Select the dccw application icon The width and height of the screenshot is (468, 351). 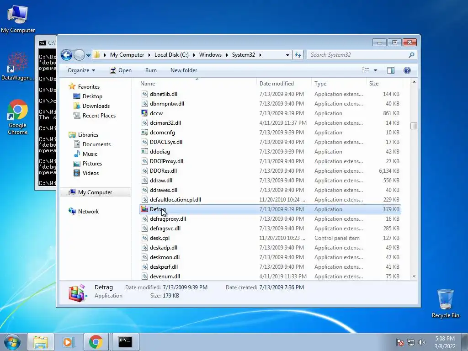coord(144,113)
